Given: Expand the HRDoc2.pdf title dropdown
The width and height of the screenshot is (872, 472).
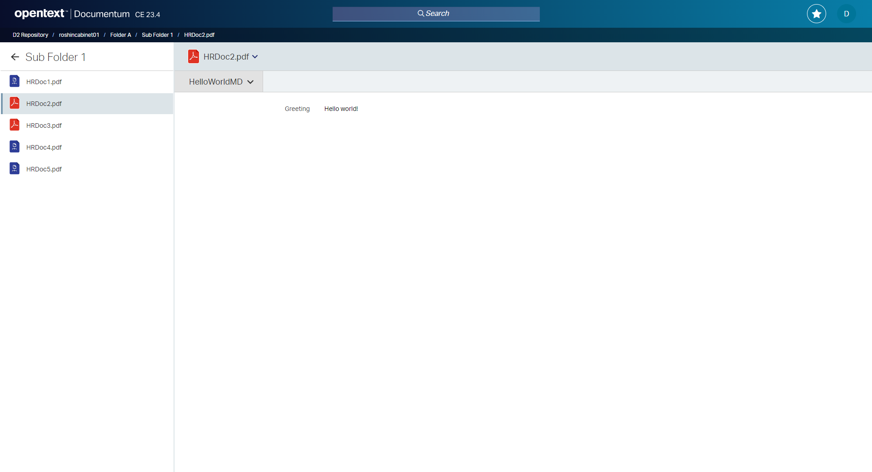Looking at the screenshot, I should click(256, 57).
